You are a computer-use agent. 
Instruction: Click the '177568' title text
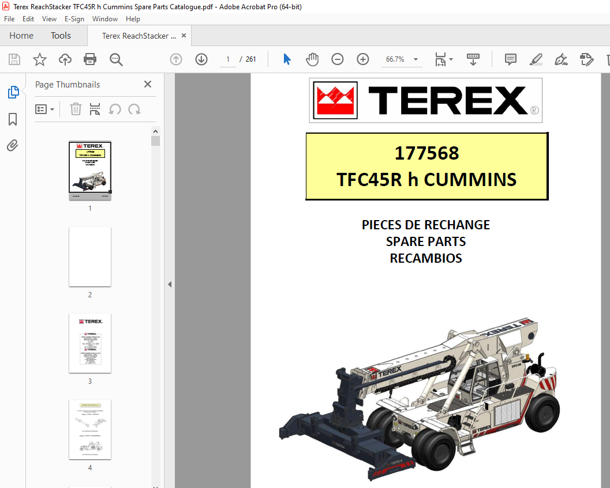[x=426, y=153]
